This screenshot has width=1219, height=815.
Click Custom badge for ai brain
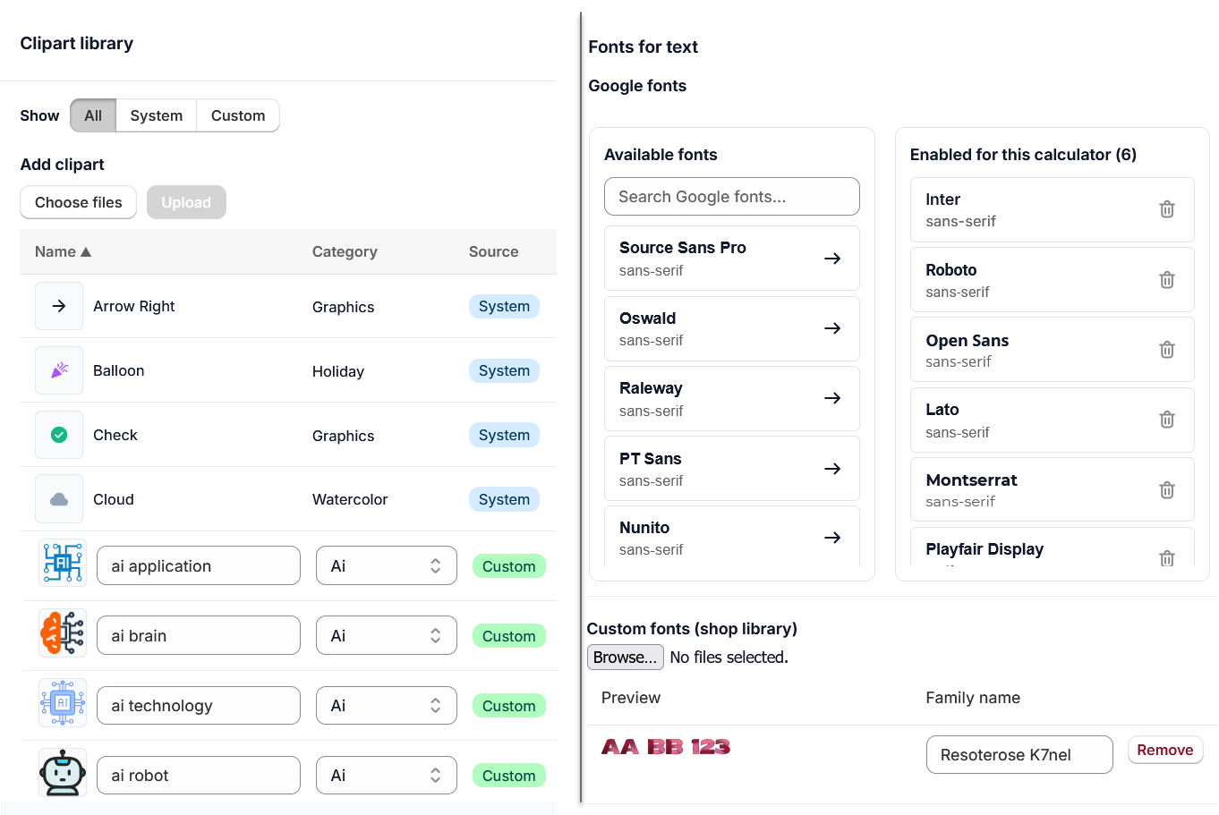509,636
